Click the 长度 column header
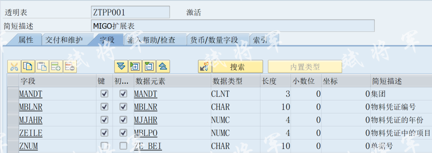This screenshot has width=432, height=153. 276,81
